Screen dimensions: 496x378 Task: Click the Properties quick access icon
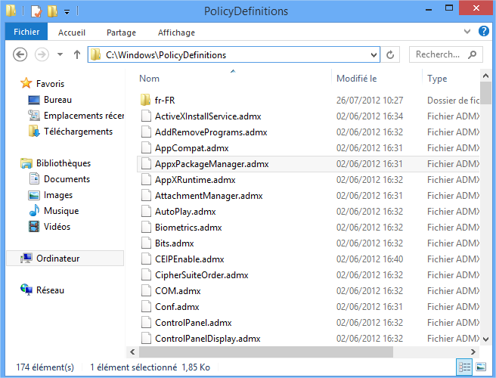pyautogui.click(x=36, y=11)
